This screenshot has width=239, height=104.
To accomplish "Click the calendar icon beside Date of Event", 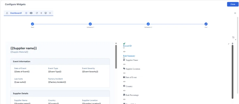I will [x=124, y=77].
